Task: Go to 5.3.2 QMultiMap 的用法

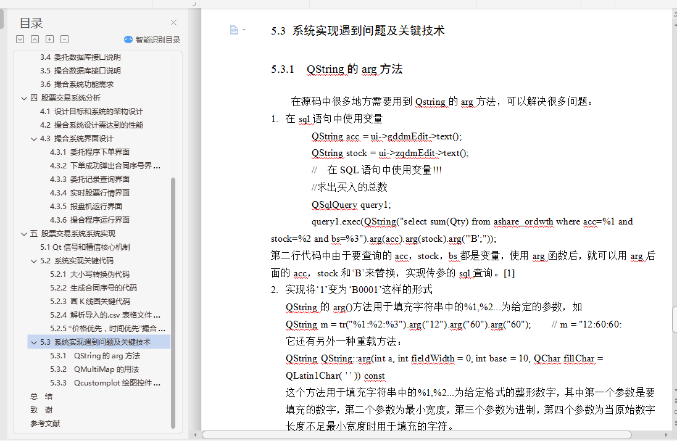Action: 94,369
